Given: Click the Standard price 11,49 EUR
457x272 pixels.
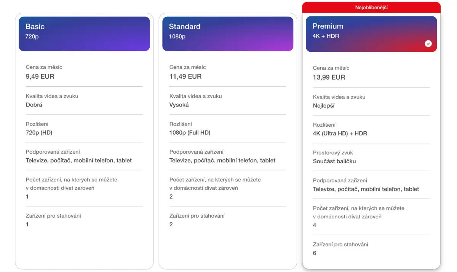Looking at the screenshot, I should [x=185, y=76].
